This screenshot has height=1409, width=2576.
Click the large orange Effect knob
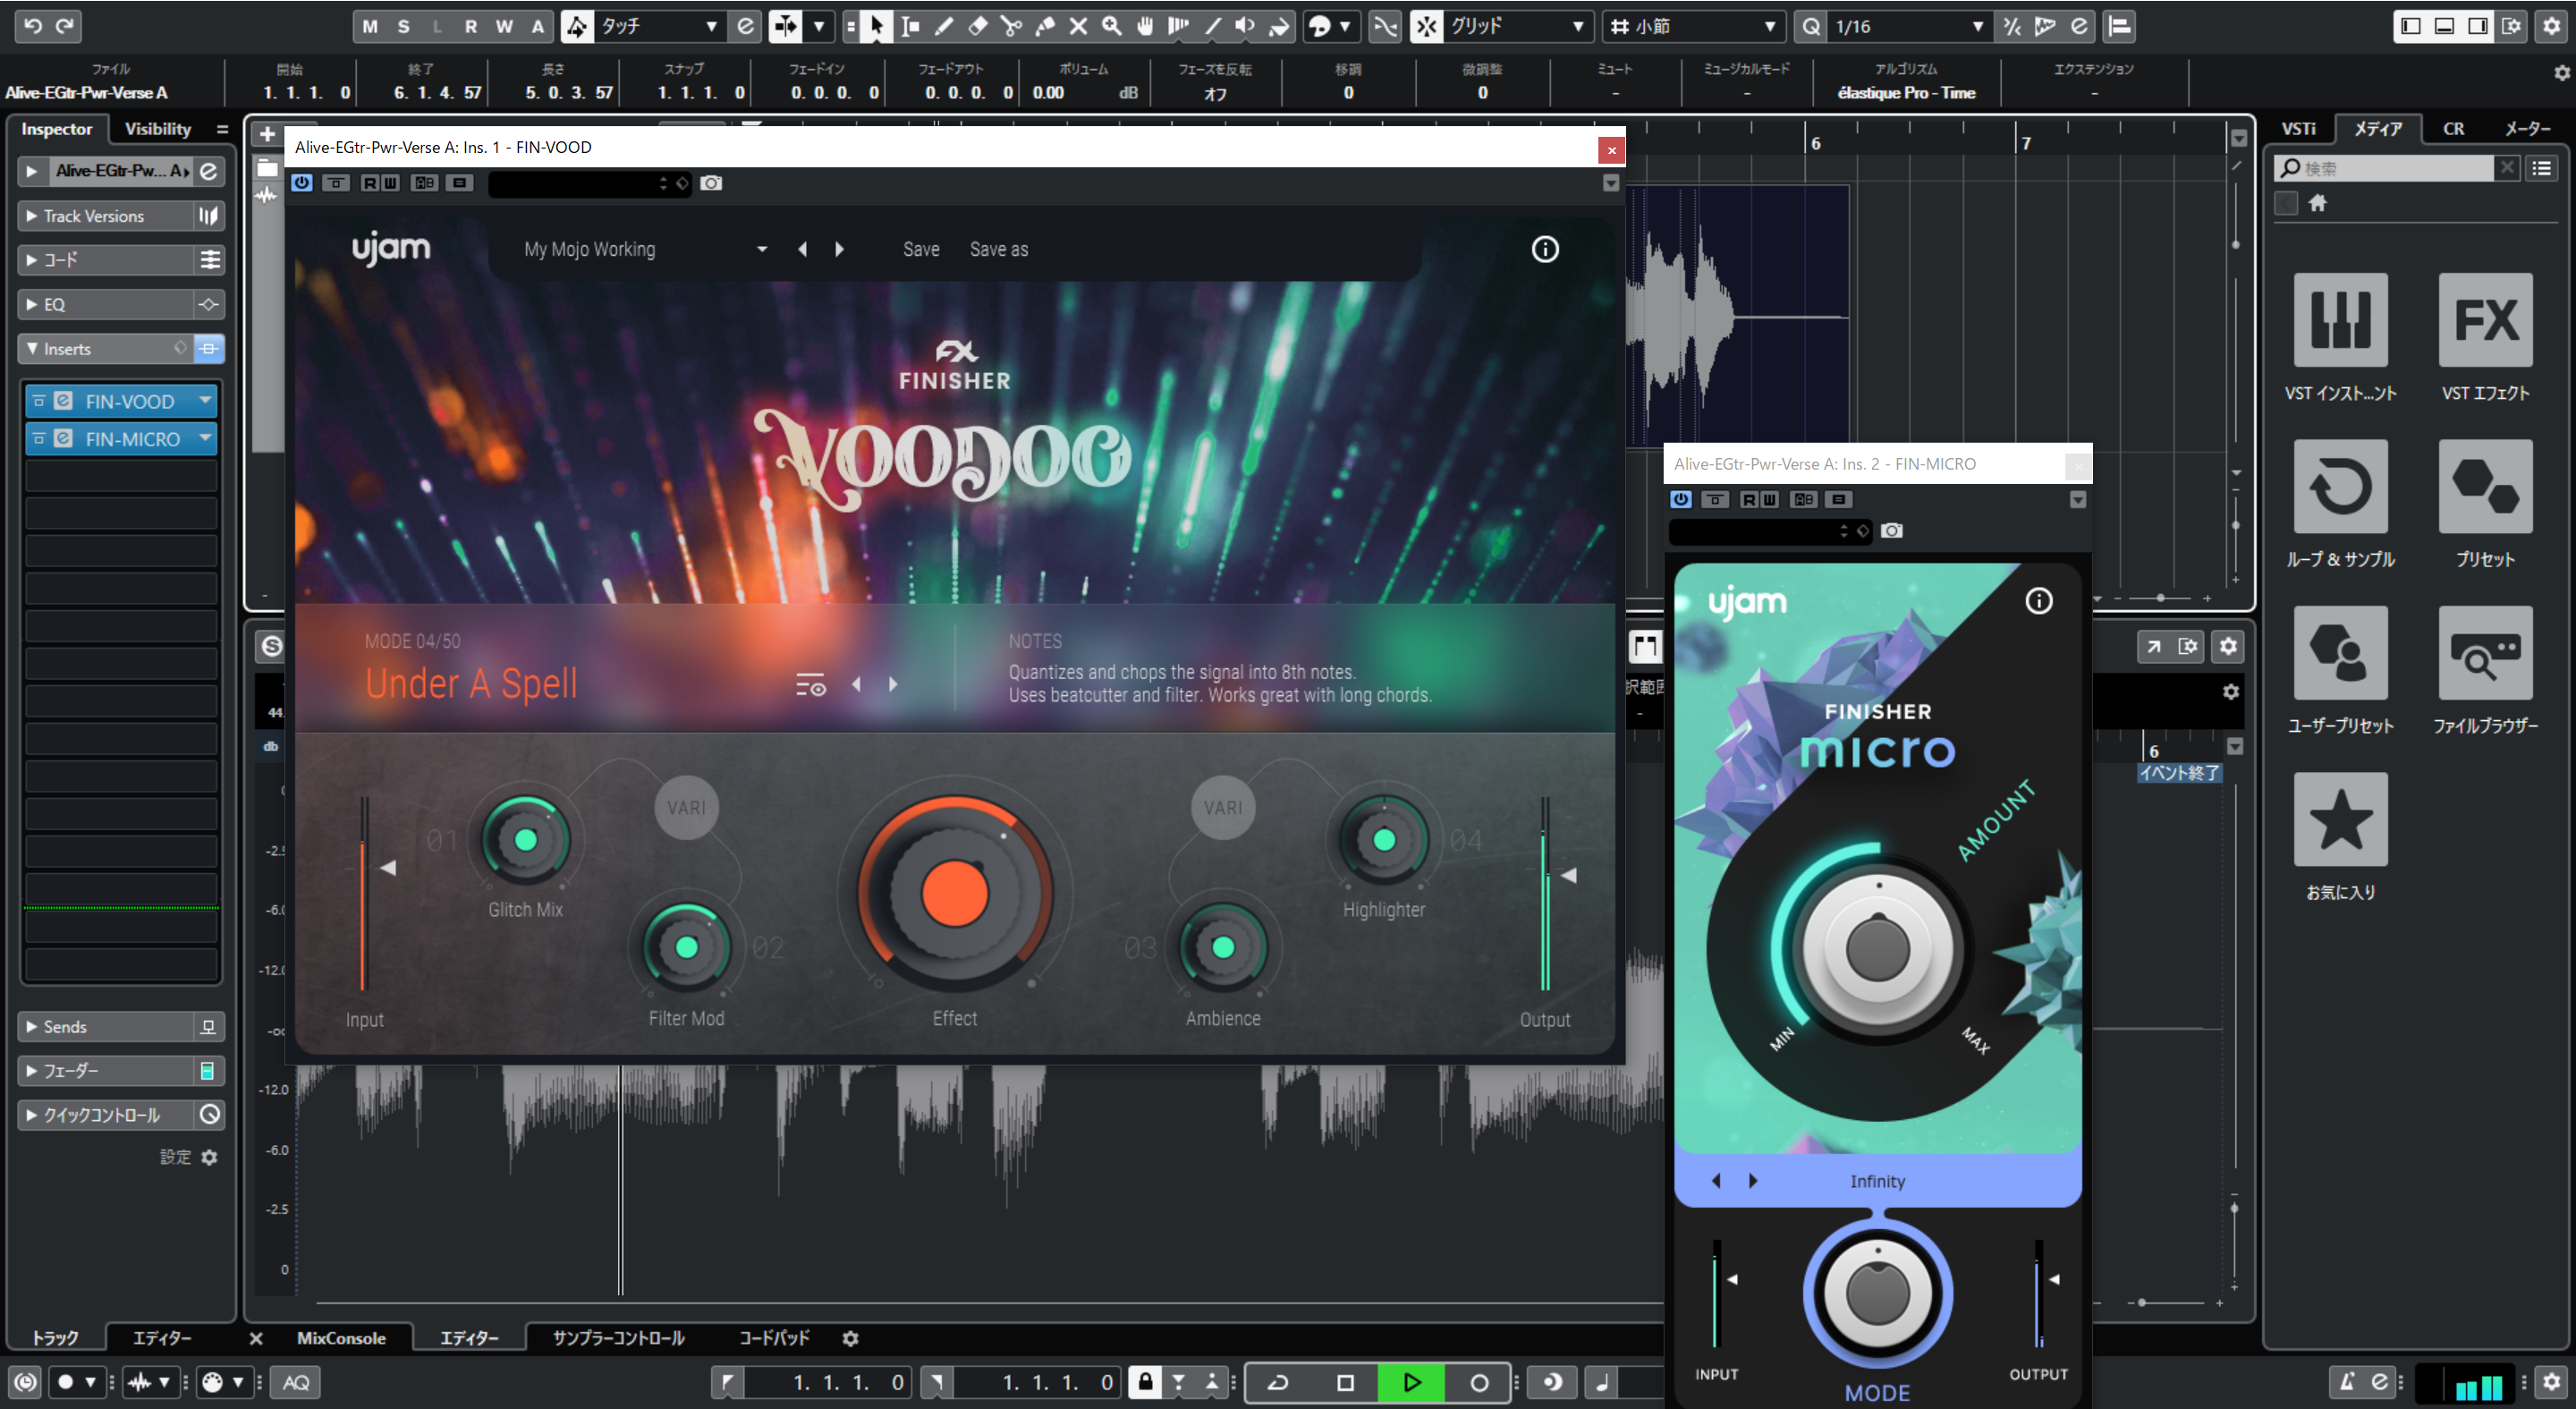point(954,893)
